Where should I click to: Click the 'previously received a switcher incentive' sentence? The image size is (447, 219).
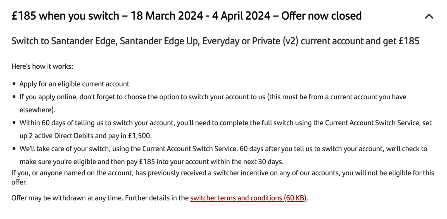coord(223,177)
